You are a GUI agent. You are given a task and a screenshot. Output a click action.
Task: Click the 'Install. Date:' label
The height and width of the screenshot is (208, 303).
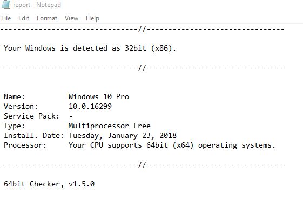point(33,135)
